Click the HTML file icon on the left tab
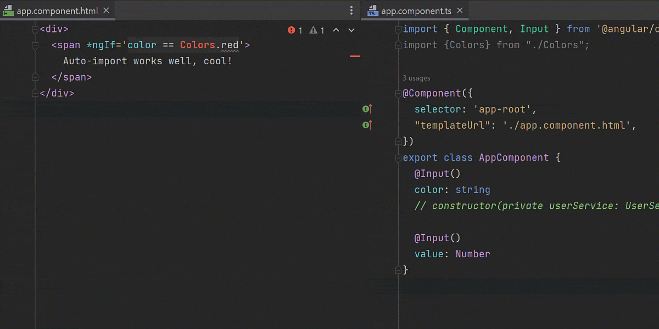The width and height of the screenshot is (659, 329). pyautogui.click(x=8, y=11)
